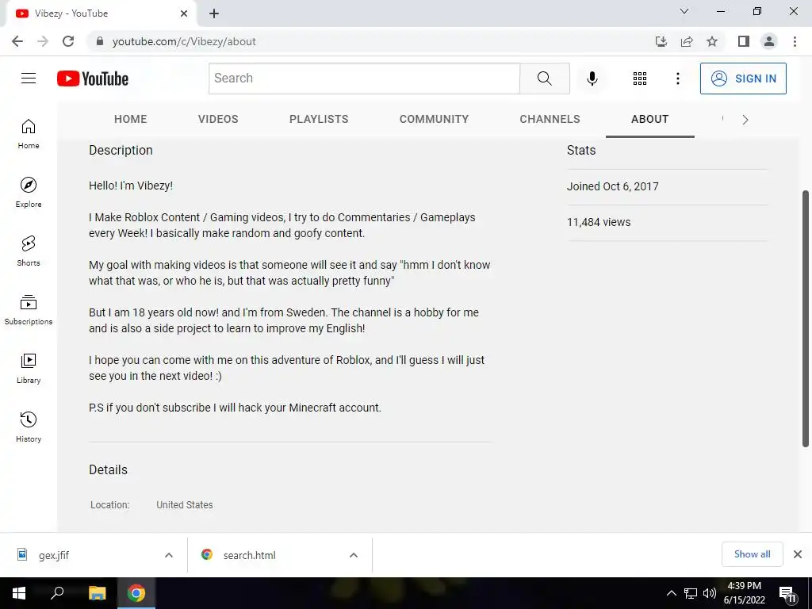Open a new browser tab
Screen dimensions: 812x609
(x=214, y=13)
